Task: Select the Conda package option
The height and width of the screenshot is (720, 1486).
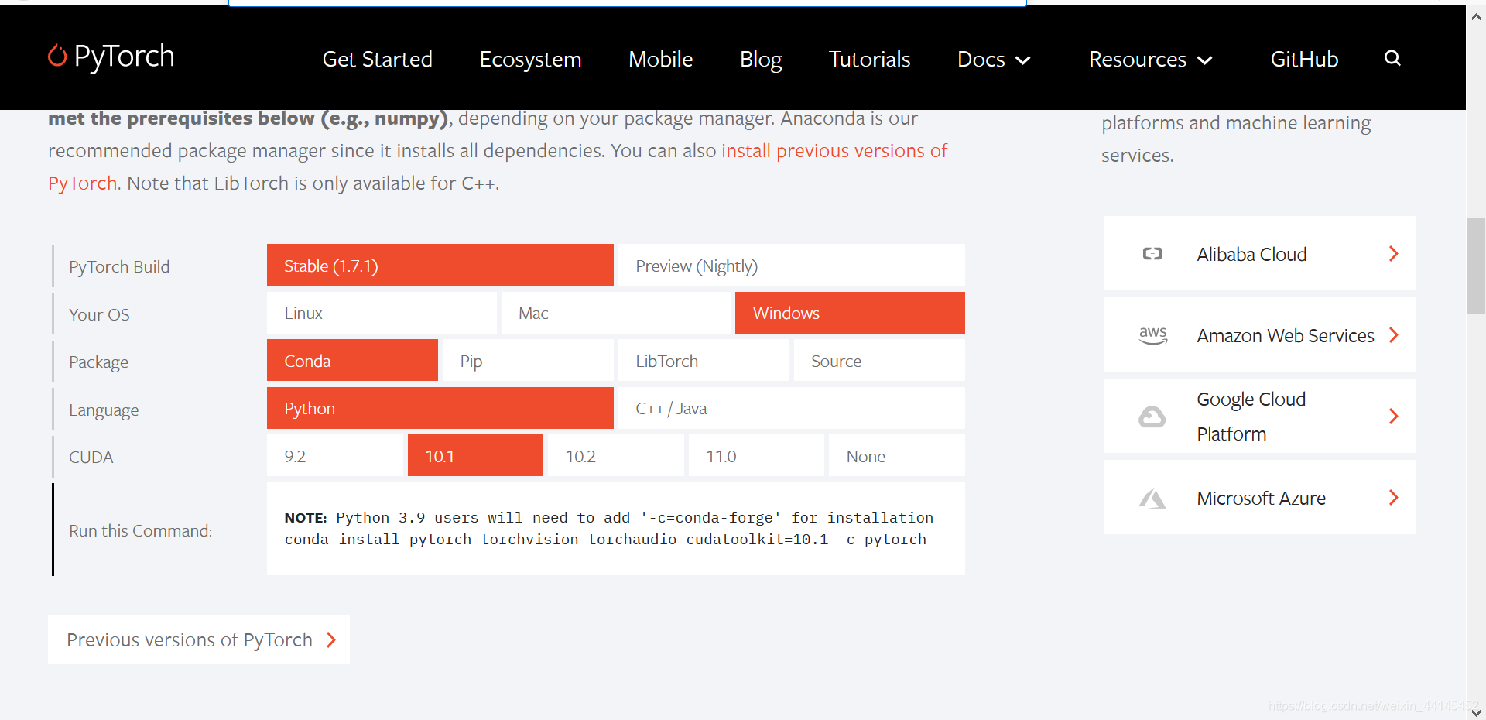Action: tap(352, 361)
